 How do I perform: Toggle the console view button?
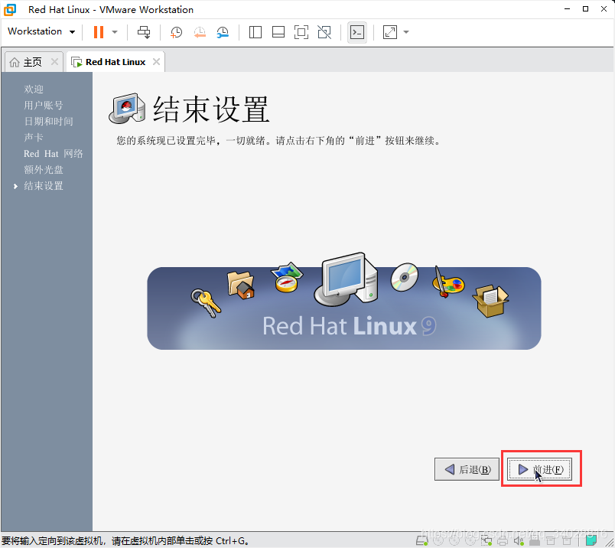356,31
